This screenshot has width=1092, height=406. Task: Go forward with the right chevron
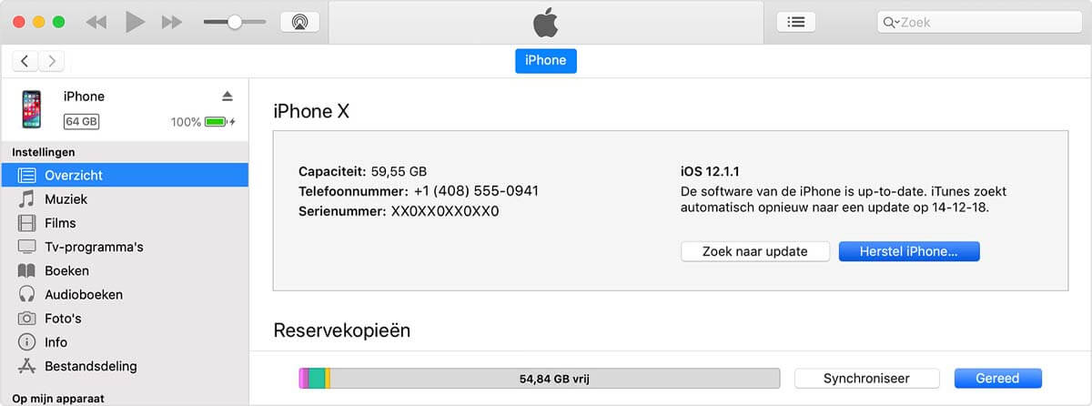52,61
